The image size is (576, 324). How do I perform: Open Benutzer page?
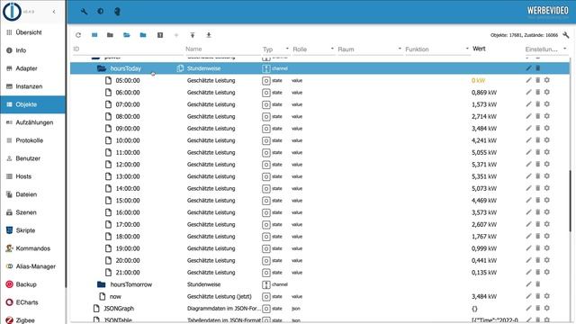33,158
